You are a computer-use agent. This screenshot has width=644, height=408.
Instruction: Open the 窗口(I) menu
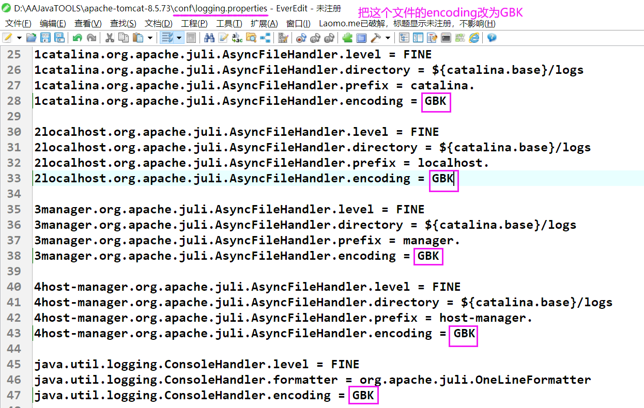[x=299, y=24]
